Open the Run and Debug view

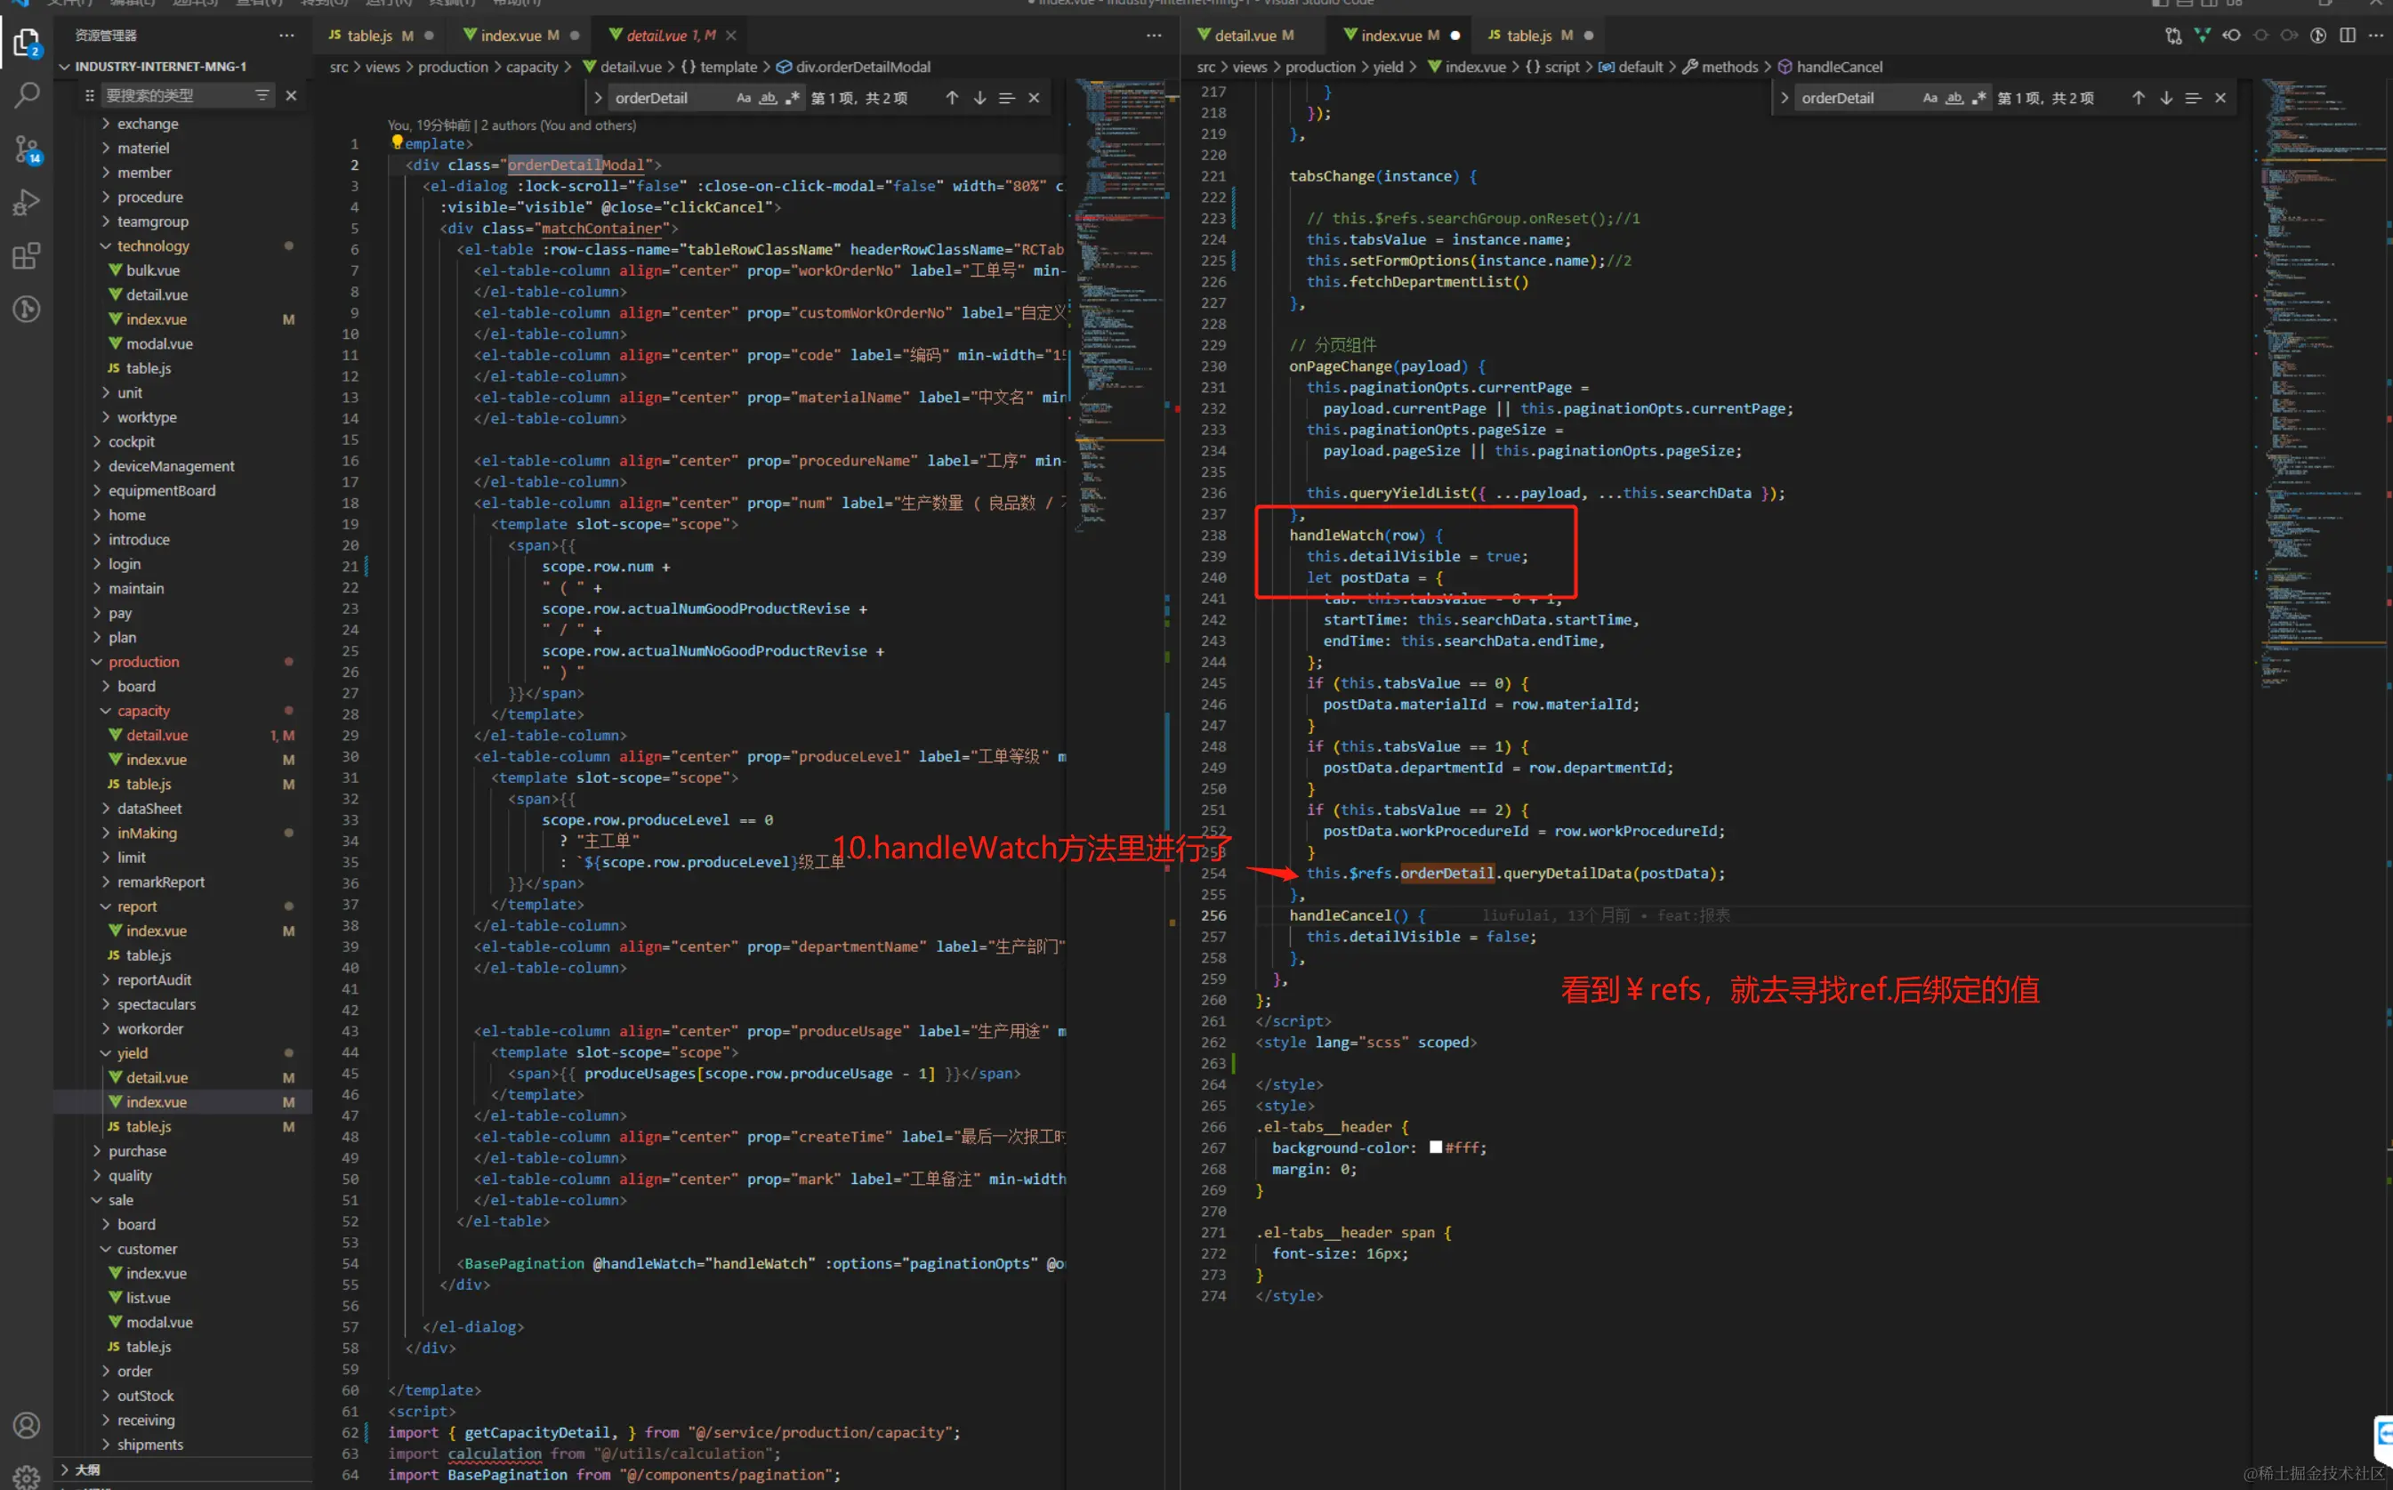27,202
